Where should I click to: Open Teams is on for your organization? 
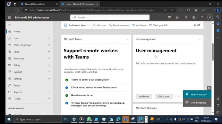tap(90, 80)
